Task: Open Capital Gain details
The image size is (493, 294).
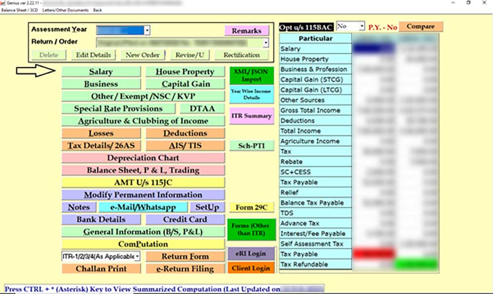Action: click(x=185, y=84)
